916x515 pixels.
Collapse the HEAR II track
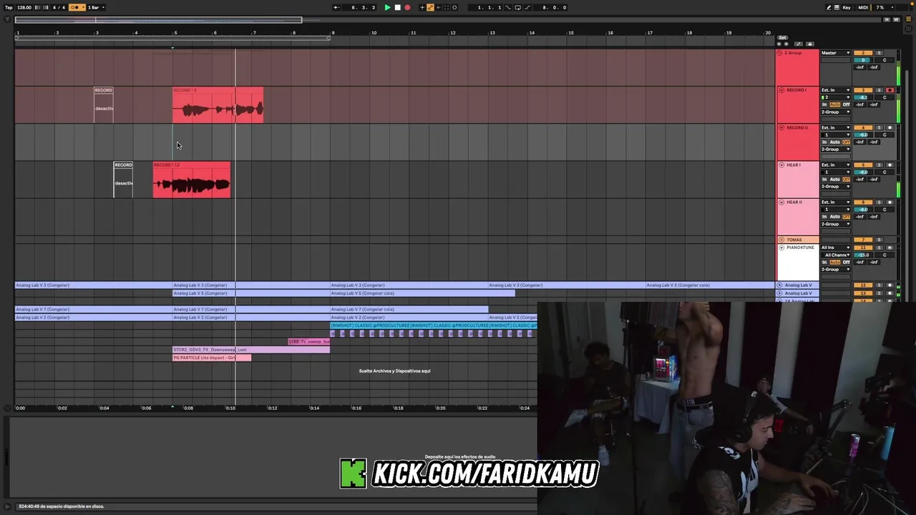tap(781, 202)
